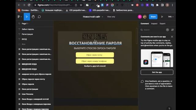Click the Выбрать другой способ link
The image size is (196, 110).
(95, 66)
